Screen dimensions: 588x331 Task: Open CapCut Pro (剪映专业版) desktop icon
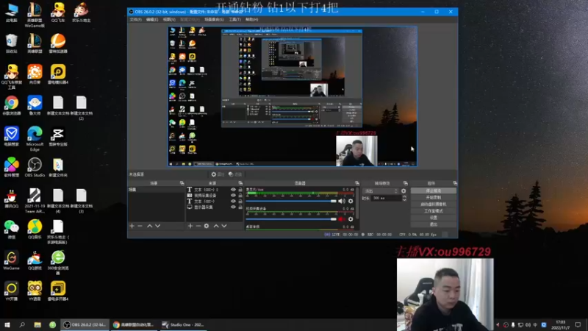[x=58, y=137]
